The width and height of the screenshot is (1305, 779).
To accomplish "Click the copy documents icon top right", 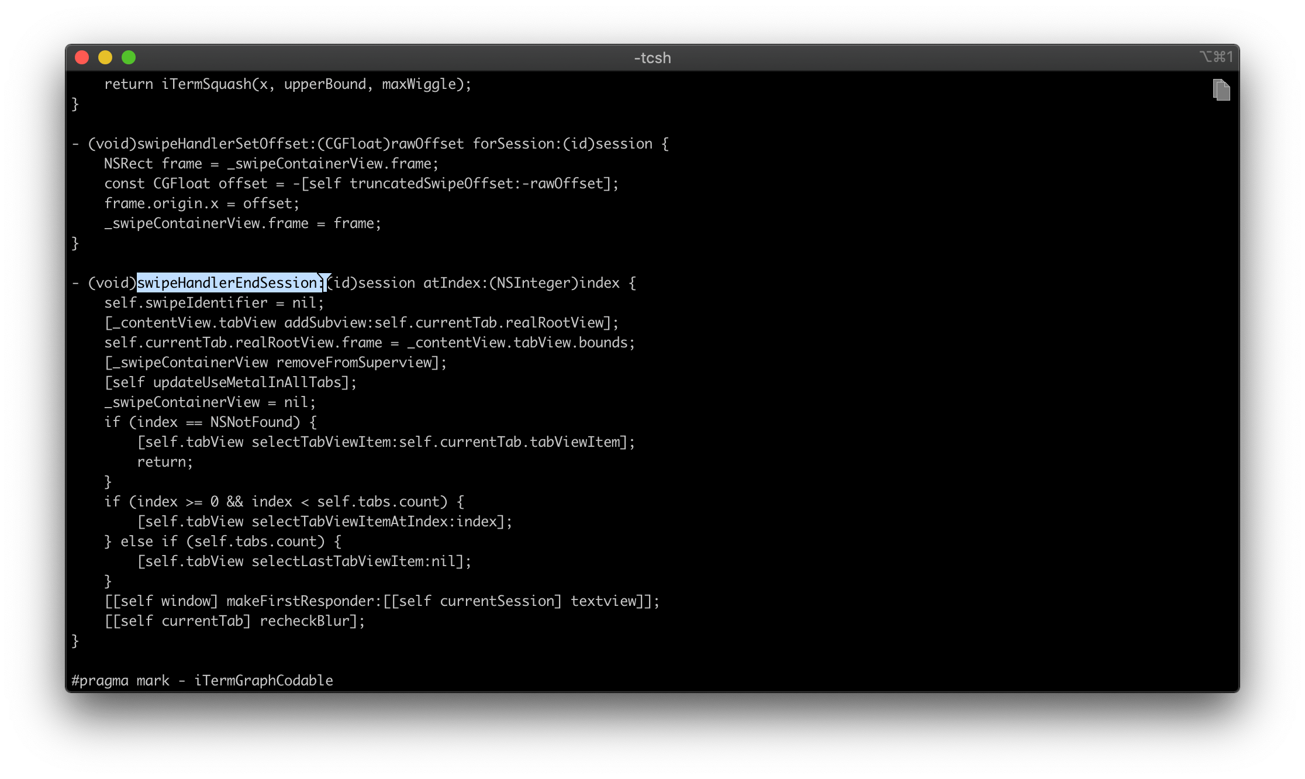I will 1221,89.
